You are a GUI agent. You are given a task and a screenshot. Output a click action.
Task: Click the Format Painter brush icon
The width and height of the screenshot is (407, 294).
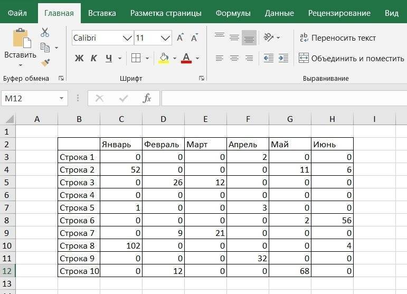coord(45,62)
